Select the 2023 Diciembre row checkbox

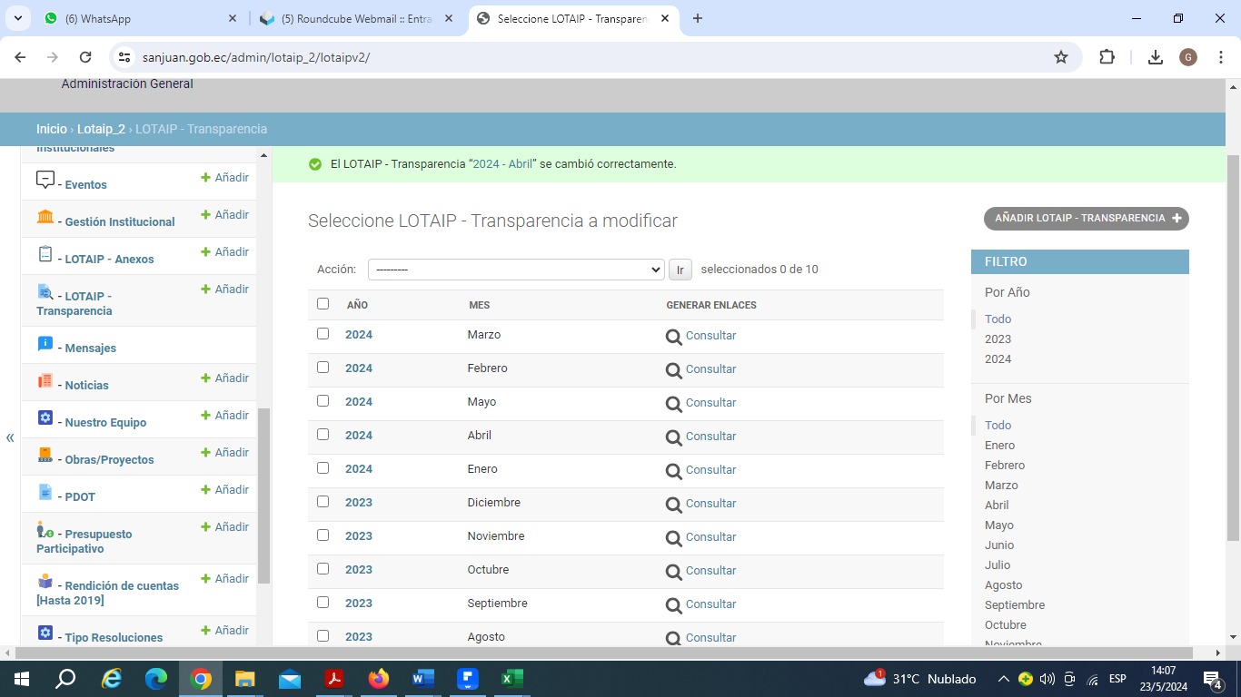pos(323,502)
